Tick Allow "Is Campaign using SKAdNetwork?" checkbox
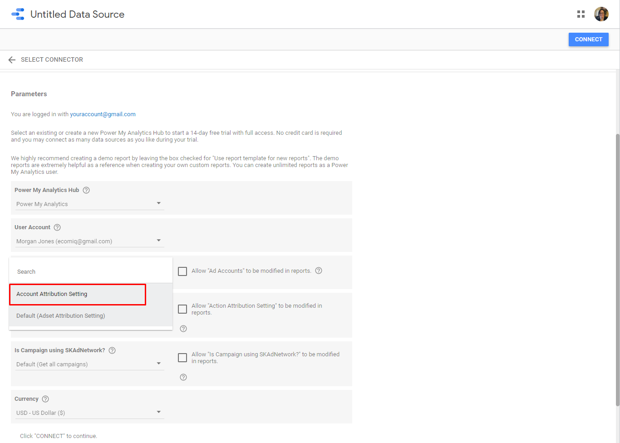 pyautogui.click(x=182, y=358)
